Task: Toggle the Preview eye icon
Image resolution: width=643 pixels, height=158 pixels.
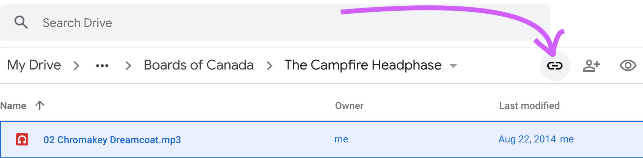Action: click(x=628, y=66)
